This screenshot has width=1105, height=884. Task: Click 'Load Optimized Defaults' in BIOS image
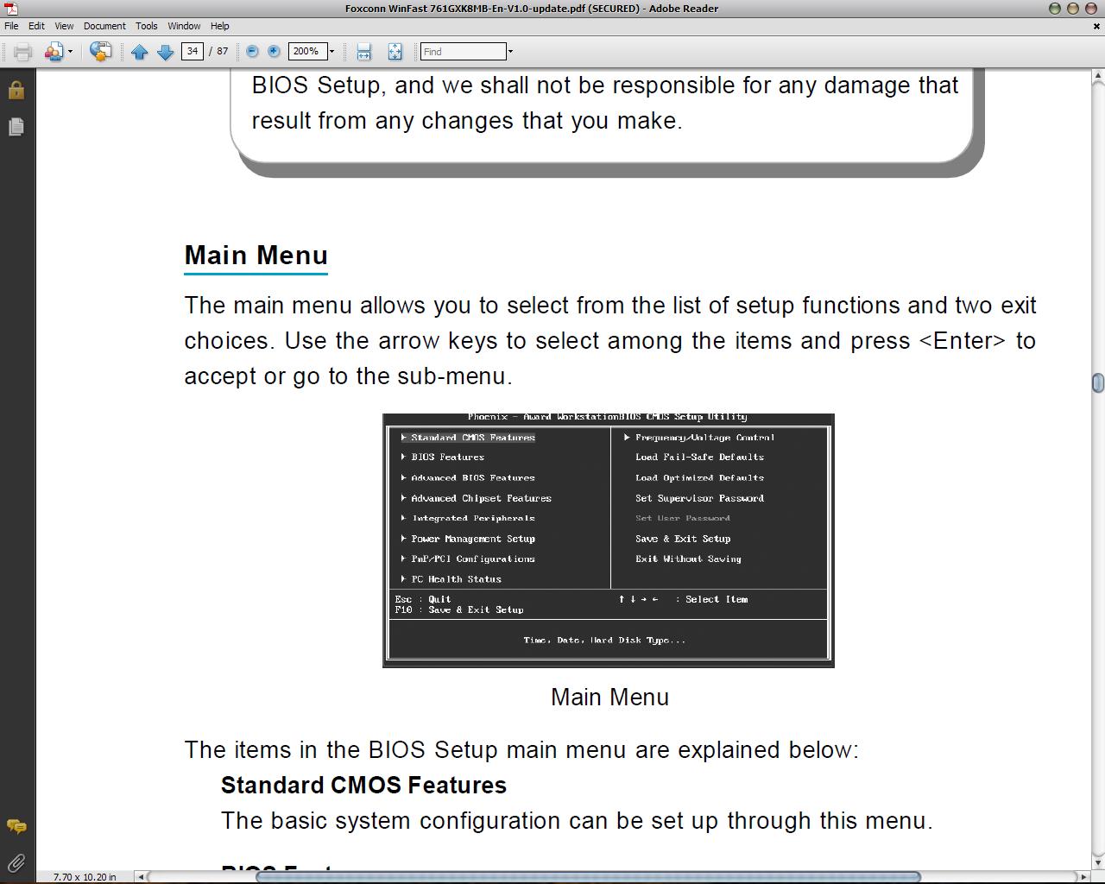[699, 477]
